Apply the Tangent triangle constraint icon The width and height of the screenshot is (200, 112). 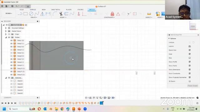[118, 14]
